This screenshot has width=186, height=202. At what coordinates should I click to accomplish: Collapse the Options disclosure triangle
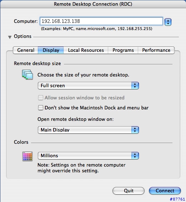pos(10,37)
